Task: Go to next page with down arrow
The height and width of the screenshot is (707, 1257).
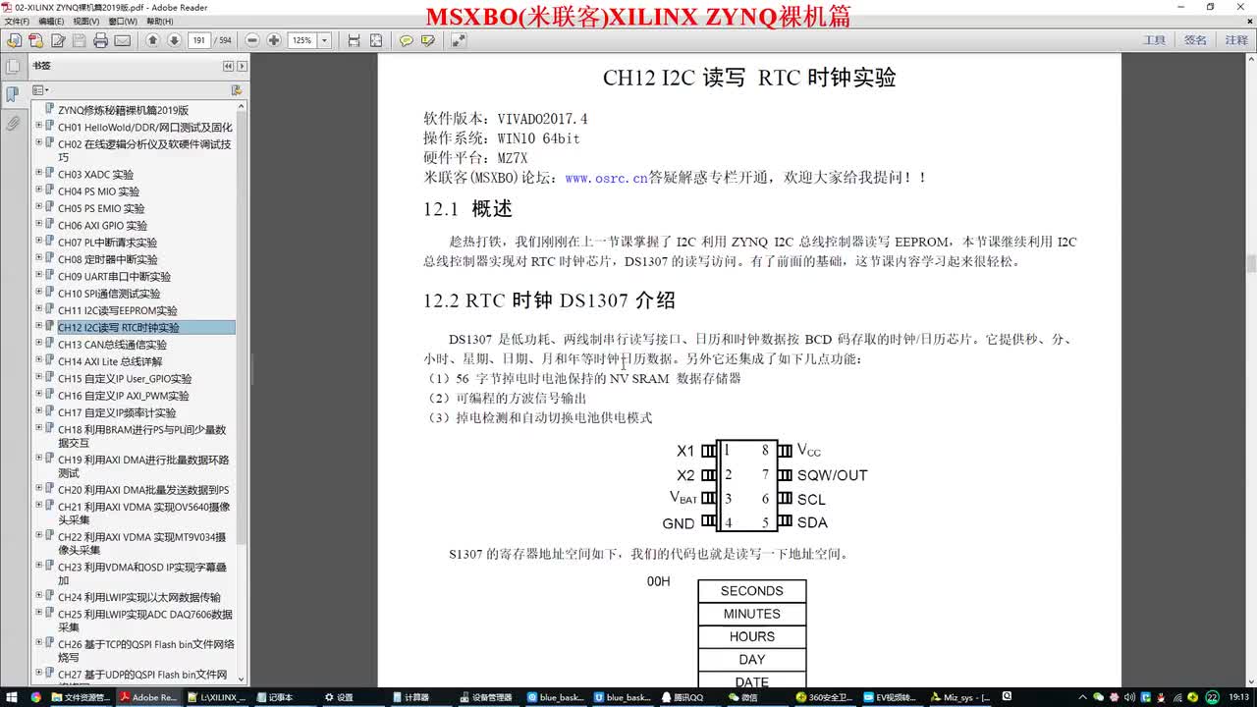Action: tap(174, 40)
